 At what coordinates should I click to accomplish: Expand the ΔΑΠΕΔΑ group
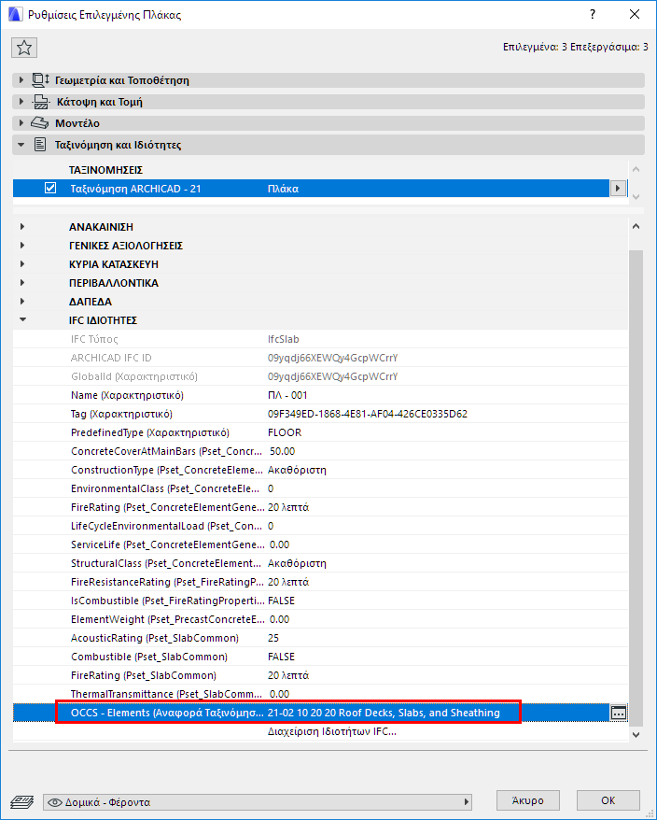[22, 302]
